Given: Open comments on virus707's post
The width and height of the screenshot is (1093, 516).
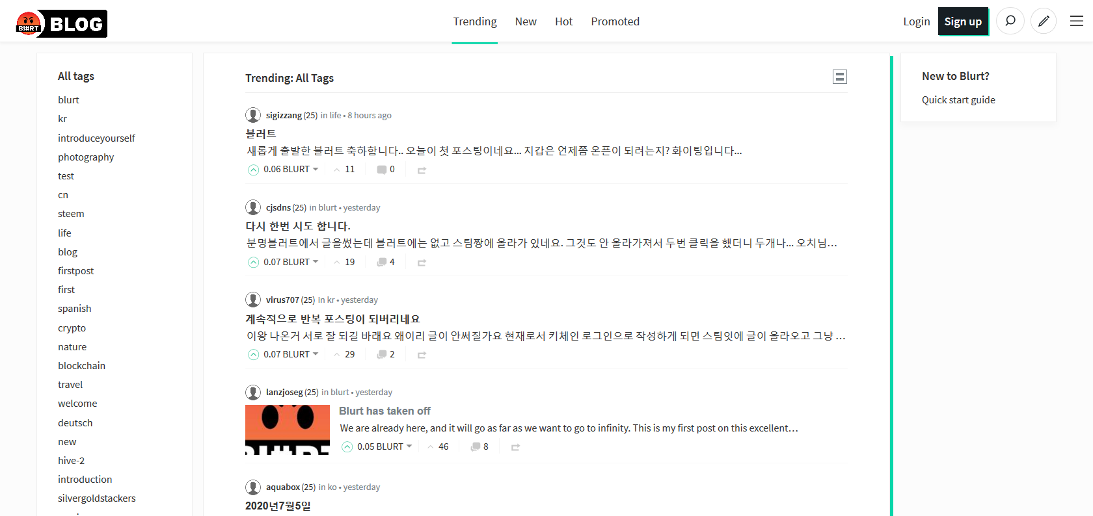Looking at the screenshot, I should click(386, 354).
